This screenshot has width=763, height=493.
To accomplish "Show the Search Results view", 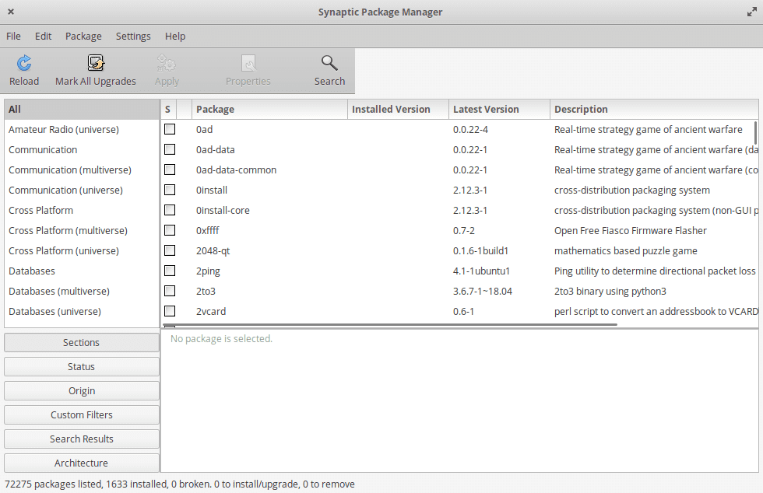I will click(81, 439).
